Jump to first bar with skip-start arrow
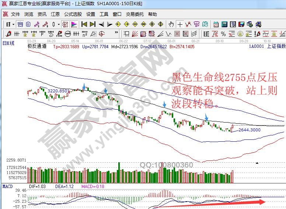The width and height of the screenshot is (286, 209). coord(84,24)
